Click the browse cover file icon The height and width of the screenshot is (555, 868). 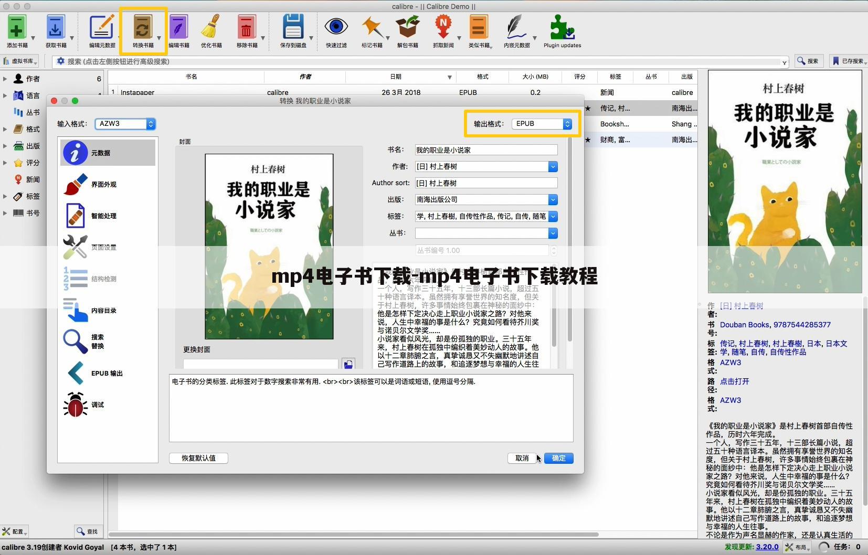click(x=348, y=364)
